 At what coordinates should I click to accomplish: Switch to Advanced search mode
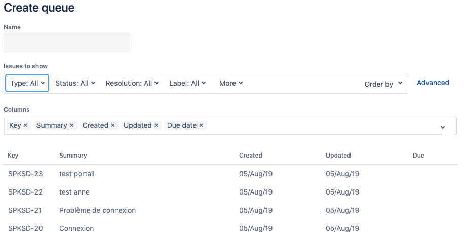pyautogui.click(x=433, y=83)
